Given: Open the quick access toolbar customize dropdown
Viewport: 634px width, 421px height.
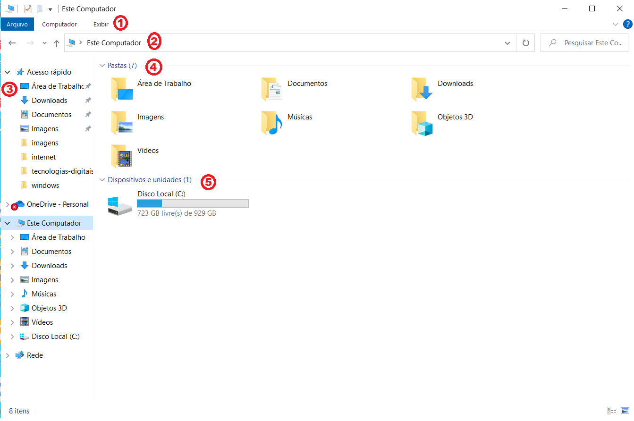Looking at the screenshot, I should (x=50, y=9).
